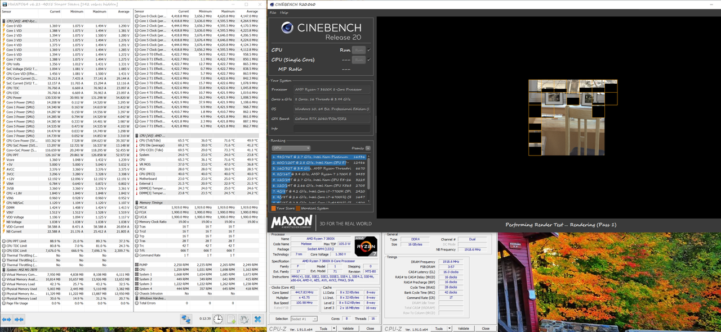Click the Run button for Cinebench CPU test

[358, 50]
